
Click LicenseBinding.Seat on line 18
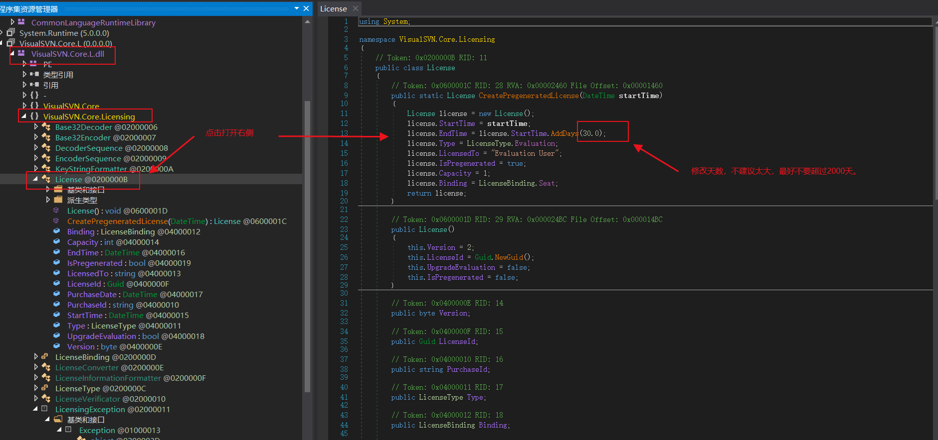click(x=517, y=183)
